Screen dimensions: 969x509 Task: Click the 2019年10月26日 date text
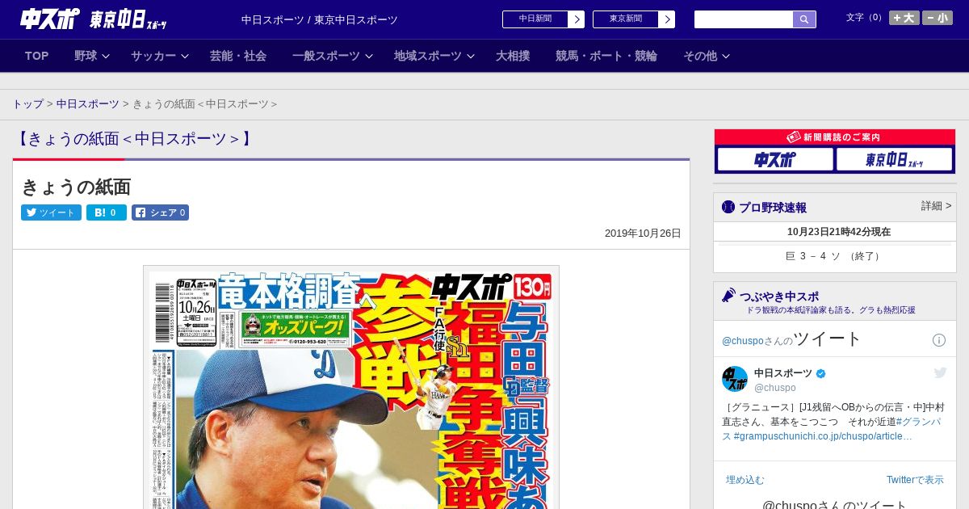[x=643, y=233]
